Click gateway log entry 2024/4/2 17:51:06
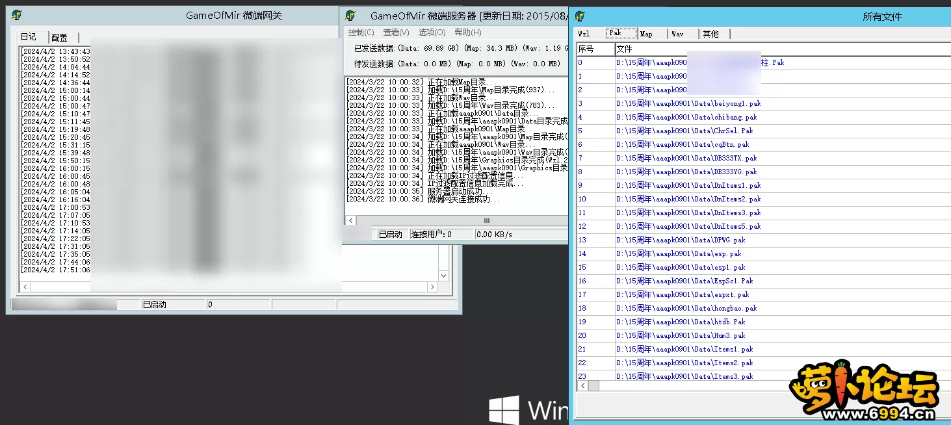Image resolution: width=951 pixels, height=425 pixels. tap(56, 270)
